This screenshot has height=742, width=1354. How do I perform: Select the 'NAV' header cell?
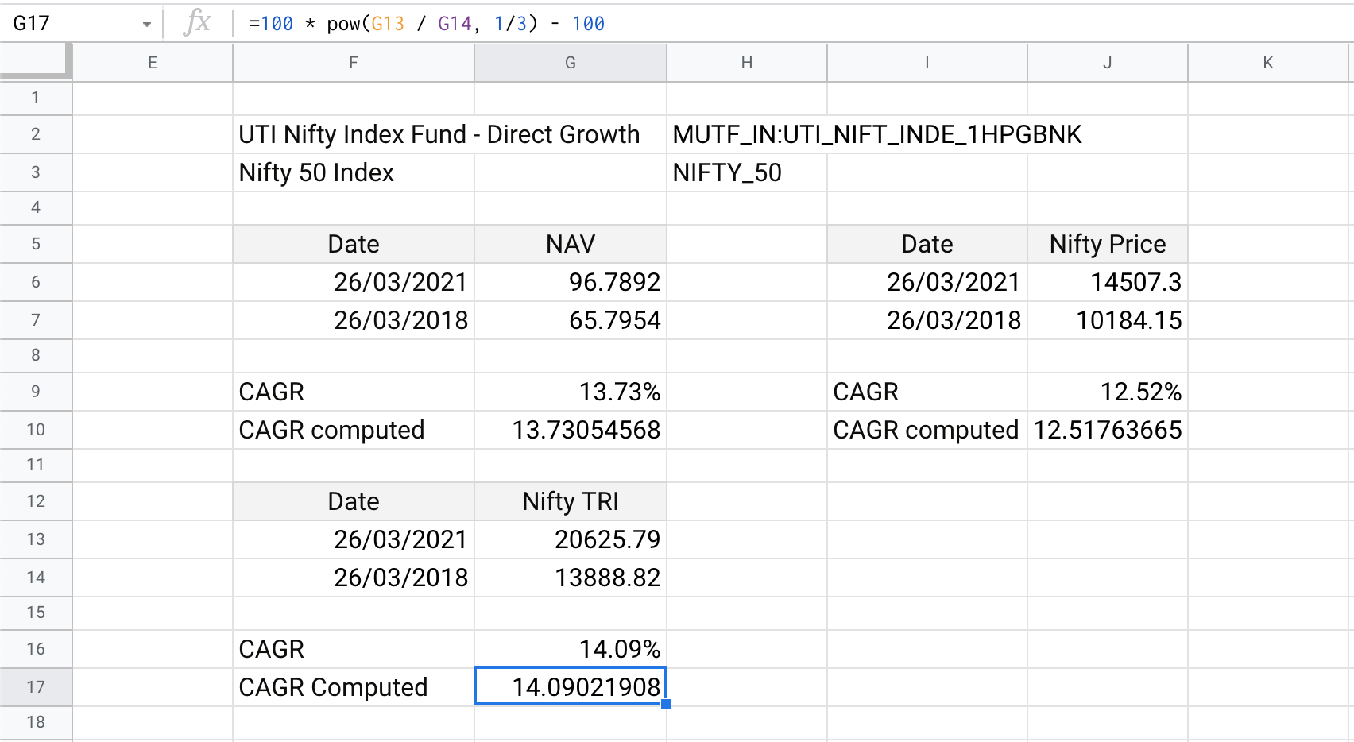pos(571,244)
